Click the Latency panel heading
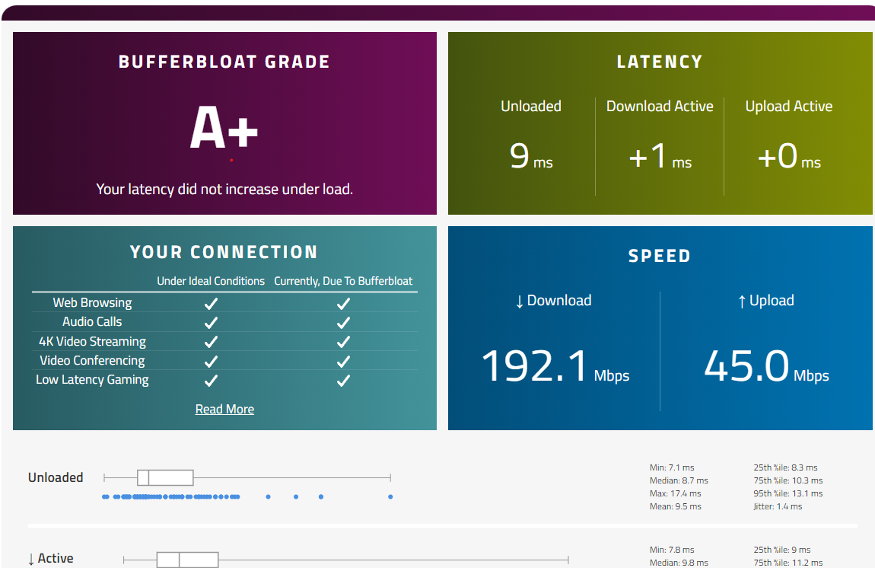This screenshot has width=875, height=568. point(660,62)
